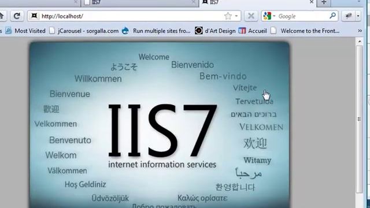
Task: Click the jCarousel bookmark page icon
Action: tap(52, 31)
